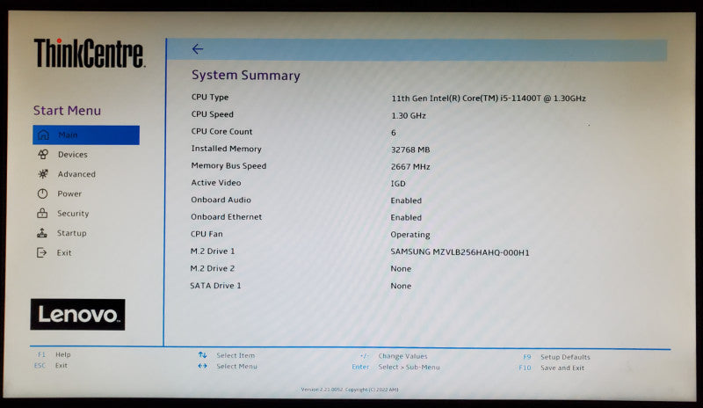703x408 pixels.
Task: Select the i5-11400T CPU value
Action: click(x=489, y=98)
